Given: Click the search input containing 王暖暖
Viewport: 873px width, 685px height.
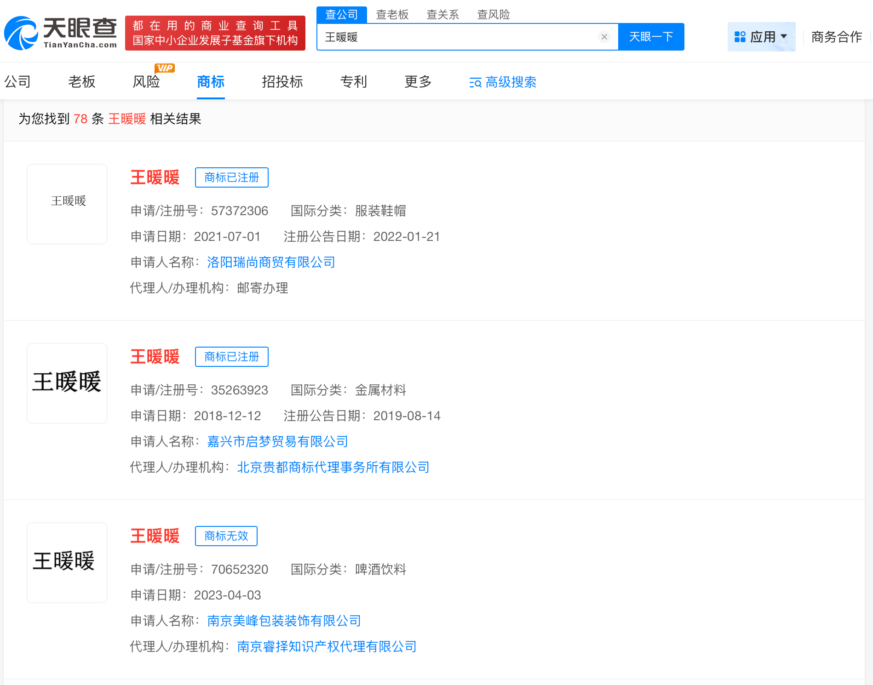Looking at the screenshot, I should point(460,36).
